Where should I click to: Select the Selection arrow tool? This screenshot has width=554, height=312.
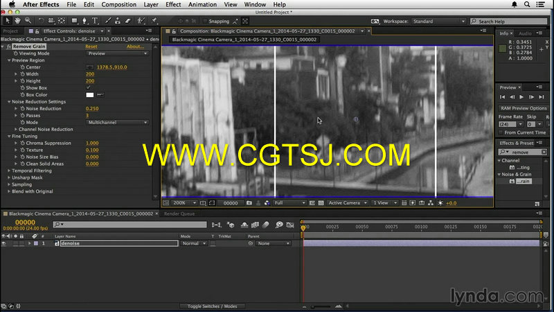7,21
